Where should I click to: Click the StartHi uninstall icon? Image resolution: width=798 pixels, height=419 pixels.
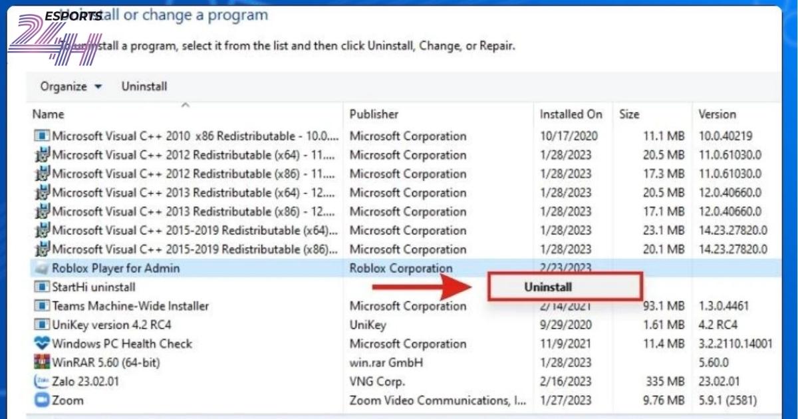coord(41,287)
